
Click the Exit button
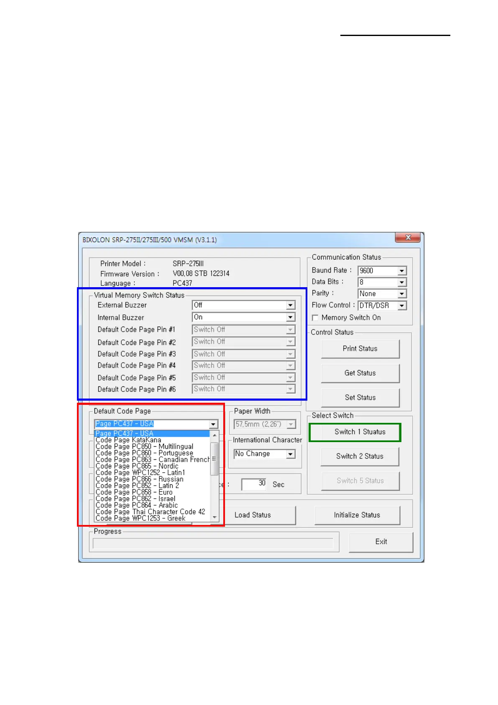click(381, 542)
